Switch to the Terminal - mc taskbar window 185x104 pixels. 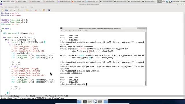(x=149, y=1)
